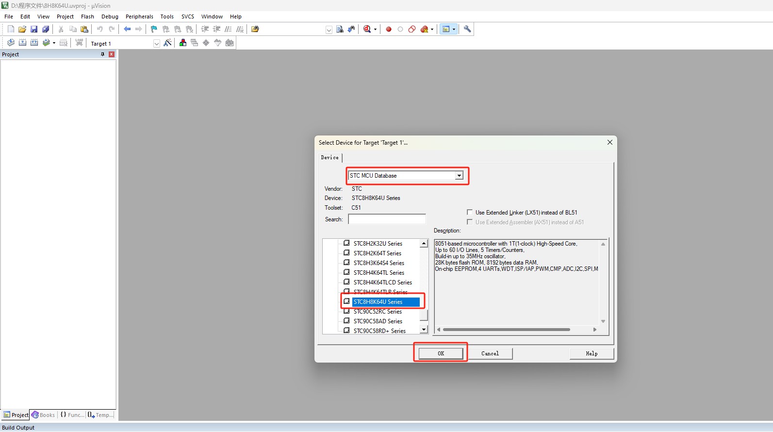Open the Flash menu
This screenshot has height=432, width=773.
(x=87, y=17)
